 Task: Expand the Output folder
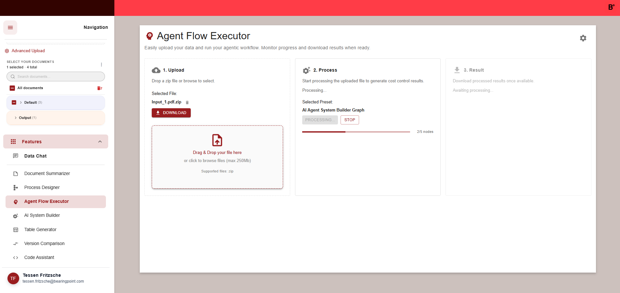[16, 118]
